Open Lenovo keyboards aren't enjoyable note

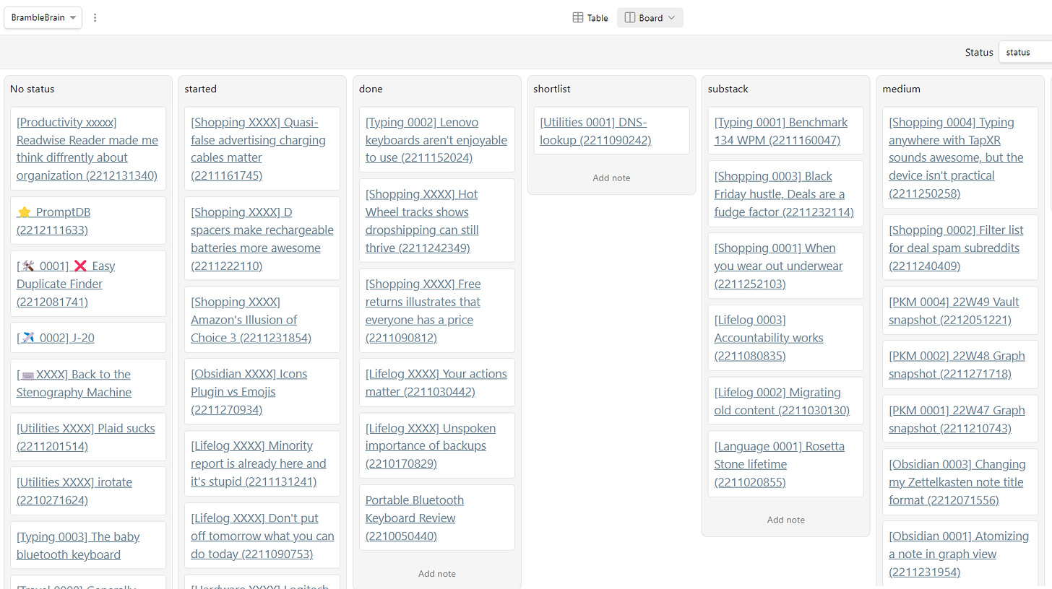(x=437, y=140)
